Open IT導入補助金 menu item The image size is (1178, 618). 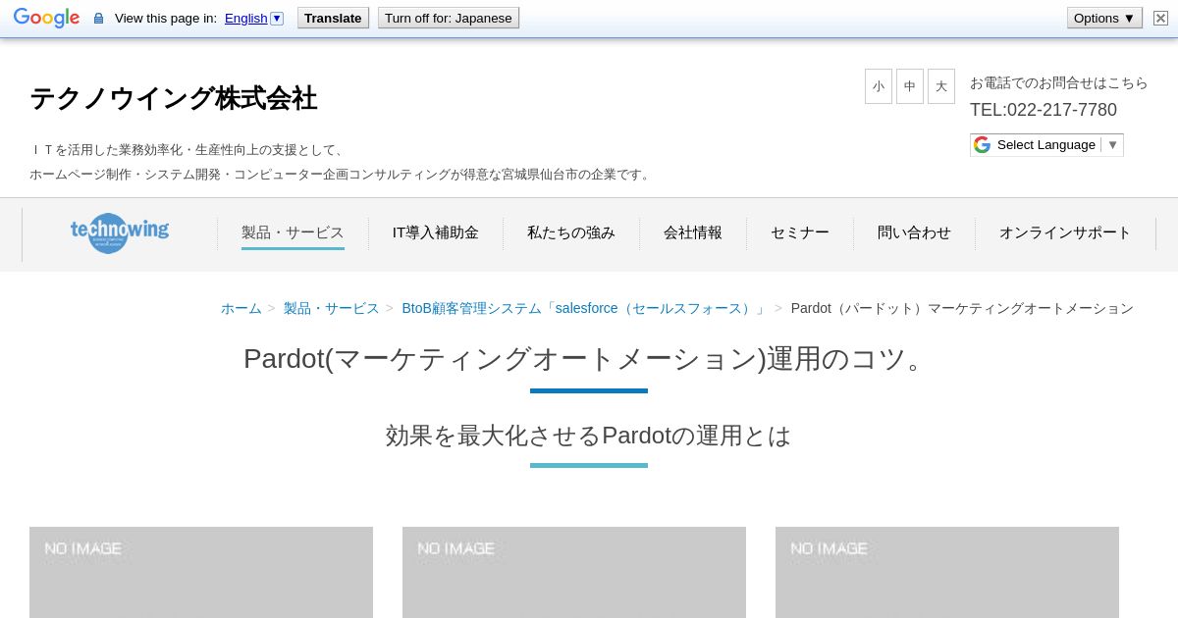(x=436, y=232)
